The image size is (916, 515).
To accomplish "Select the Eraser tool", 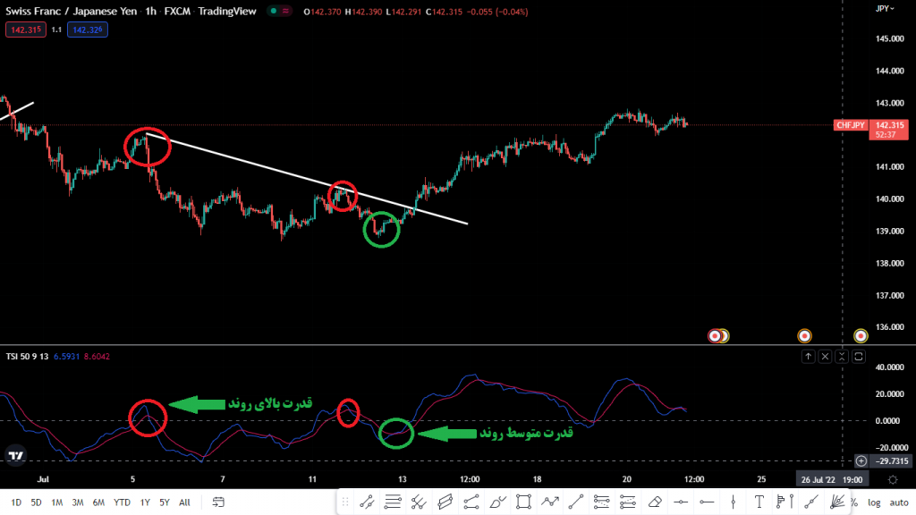I will 655,502.
